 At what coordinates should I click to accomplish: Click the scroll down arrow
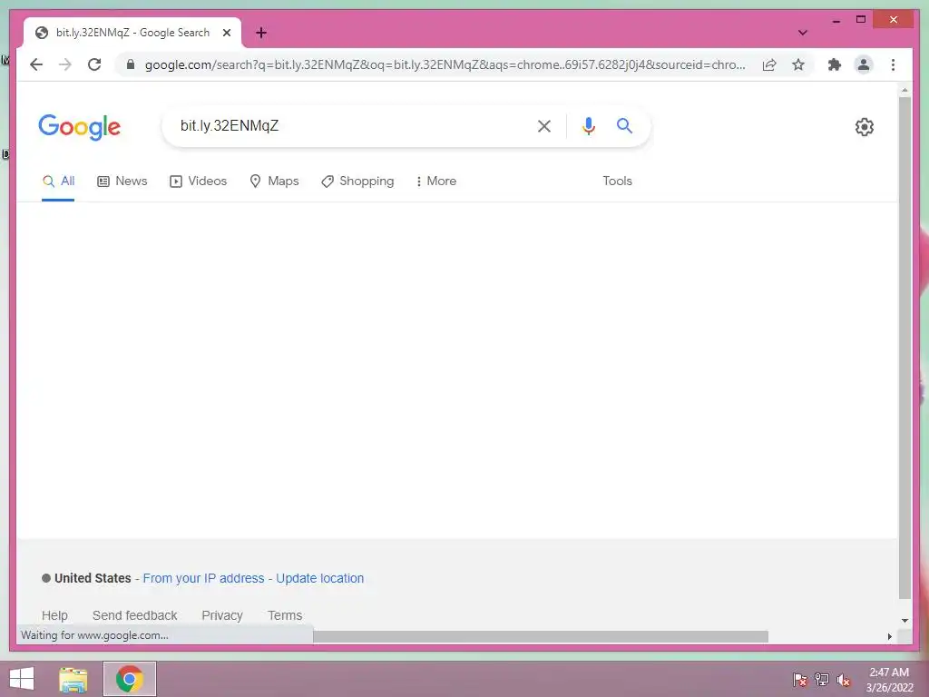905,621
